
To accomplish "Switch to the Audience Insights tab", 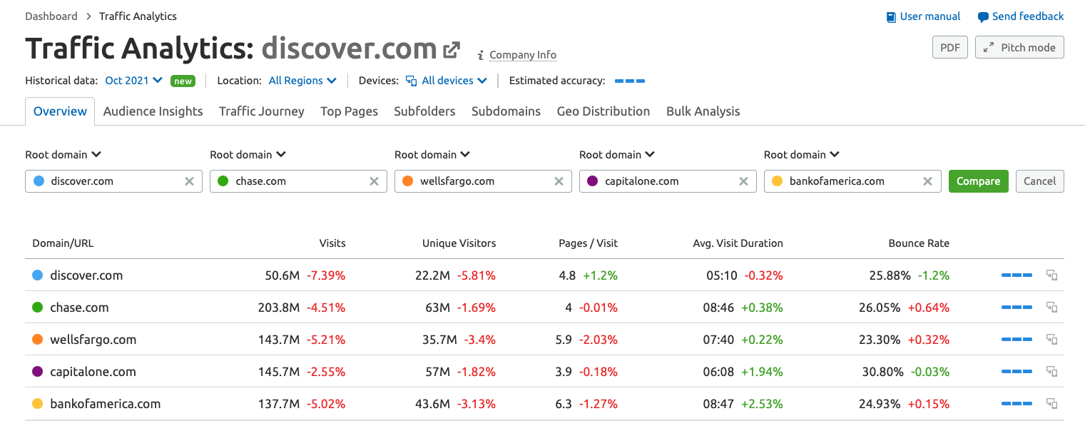I will click(153, 111).
